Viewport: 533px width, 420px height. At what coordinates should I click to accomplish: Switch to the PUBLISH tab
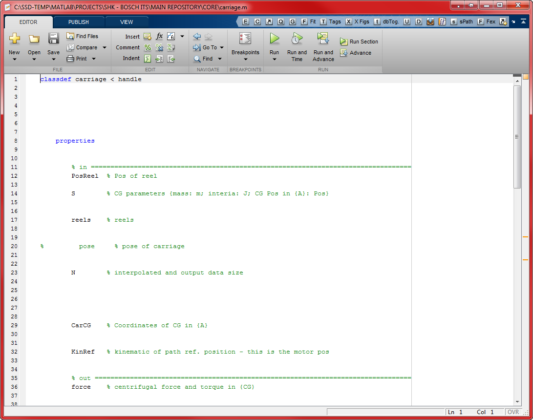78,22
